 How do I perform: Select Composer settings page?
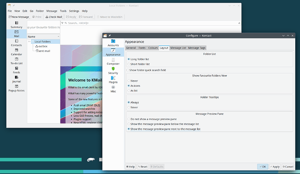(x=113, y=61)
